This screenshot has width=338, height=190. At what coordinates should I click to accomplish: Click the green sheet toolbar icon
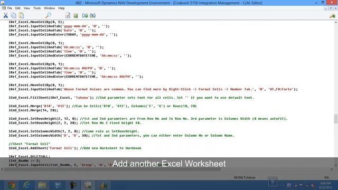click(76, 15)
